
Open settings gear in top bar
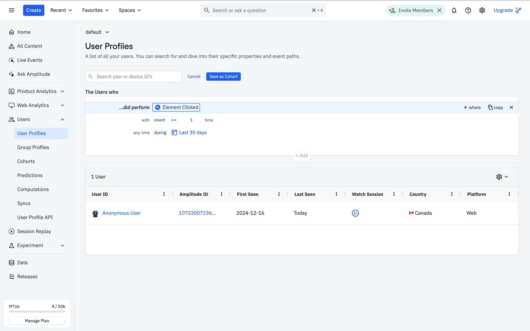[482, 10]
